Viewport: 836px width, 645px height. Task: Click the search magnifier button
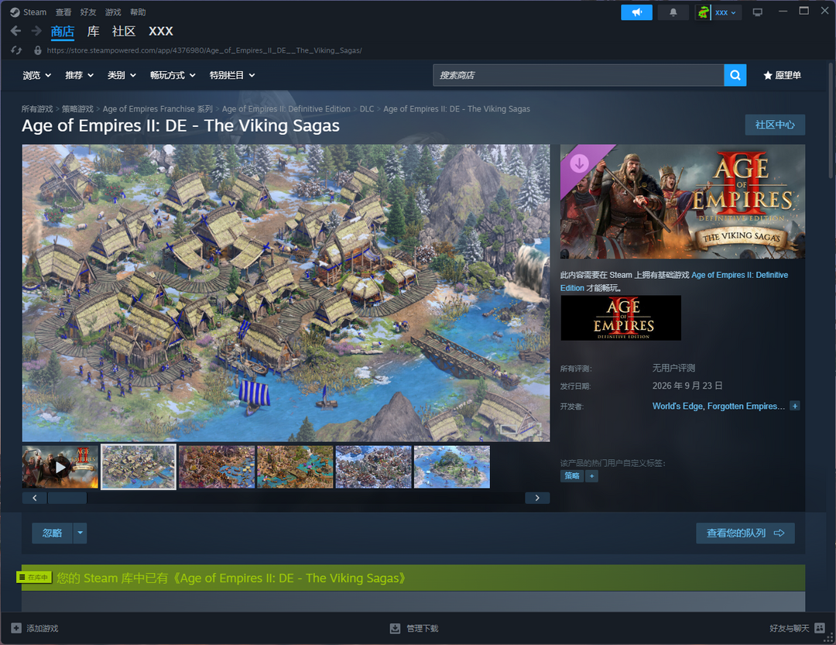(735, 75)
